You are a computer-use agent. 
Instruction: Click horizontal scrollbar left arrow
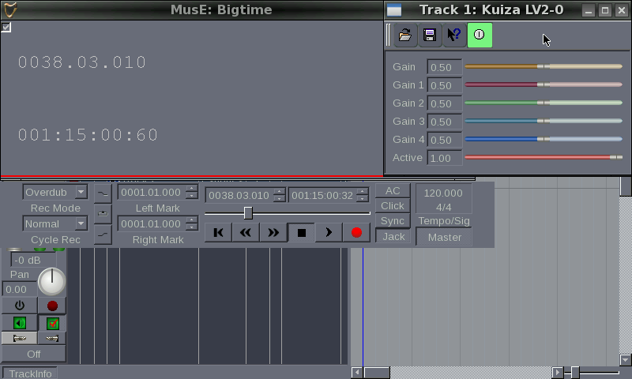(x=357, y=373)
